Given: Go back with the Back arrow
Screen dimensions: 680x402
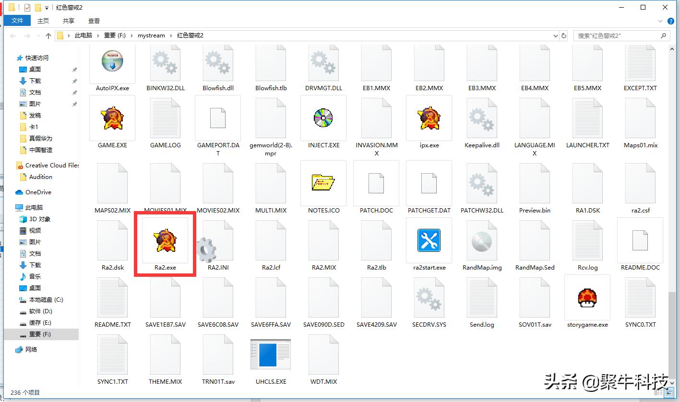Looking at the screenshot, I should click(13, 35).
